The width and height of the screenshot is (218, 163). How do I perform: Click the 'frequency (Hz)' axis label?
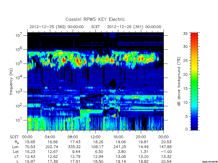click(x=11, y=81)
